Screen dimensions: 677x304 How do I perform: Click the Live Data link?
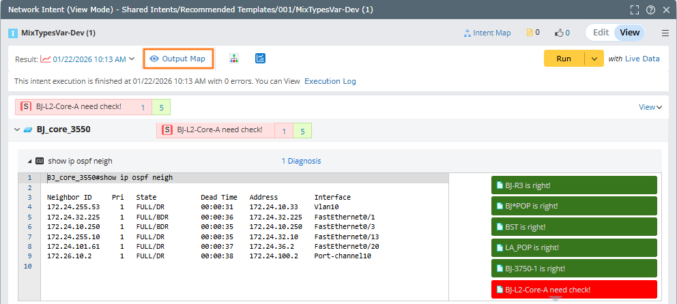click(x=642, y=59)
